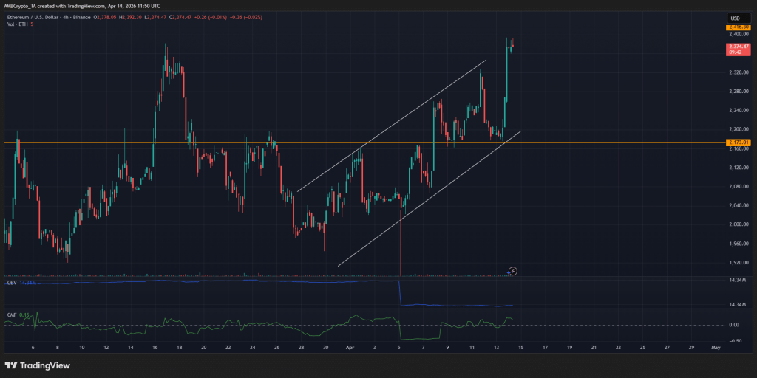Click the 2,173.01 orange price label

click(739, 142)
